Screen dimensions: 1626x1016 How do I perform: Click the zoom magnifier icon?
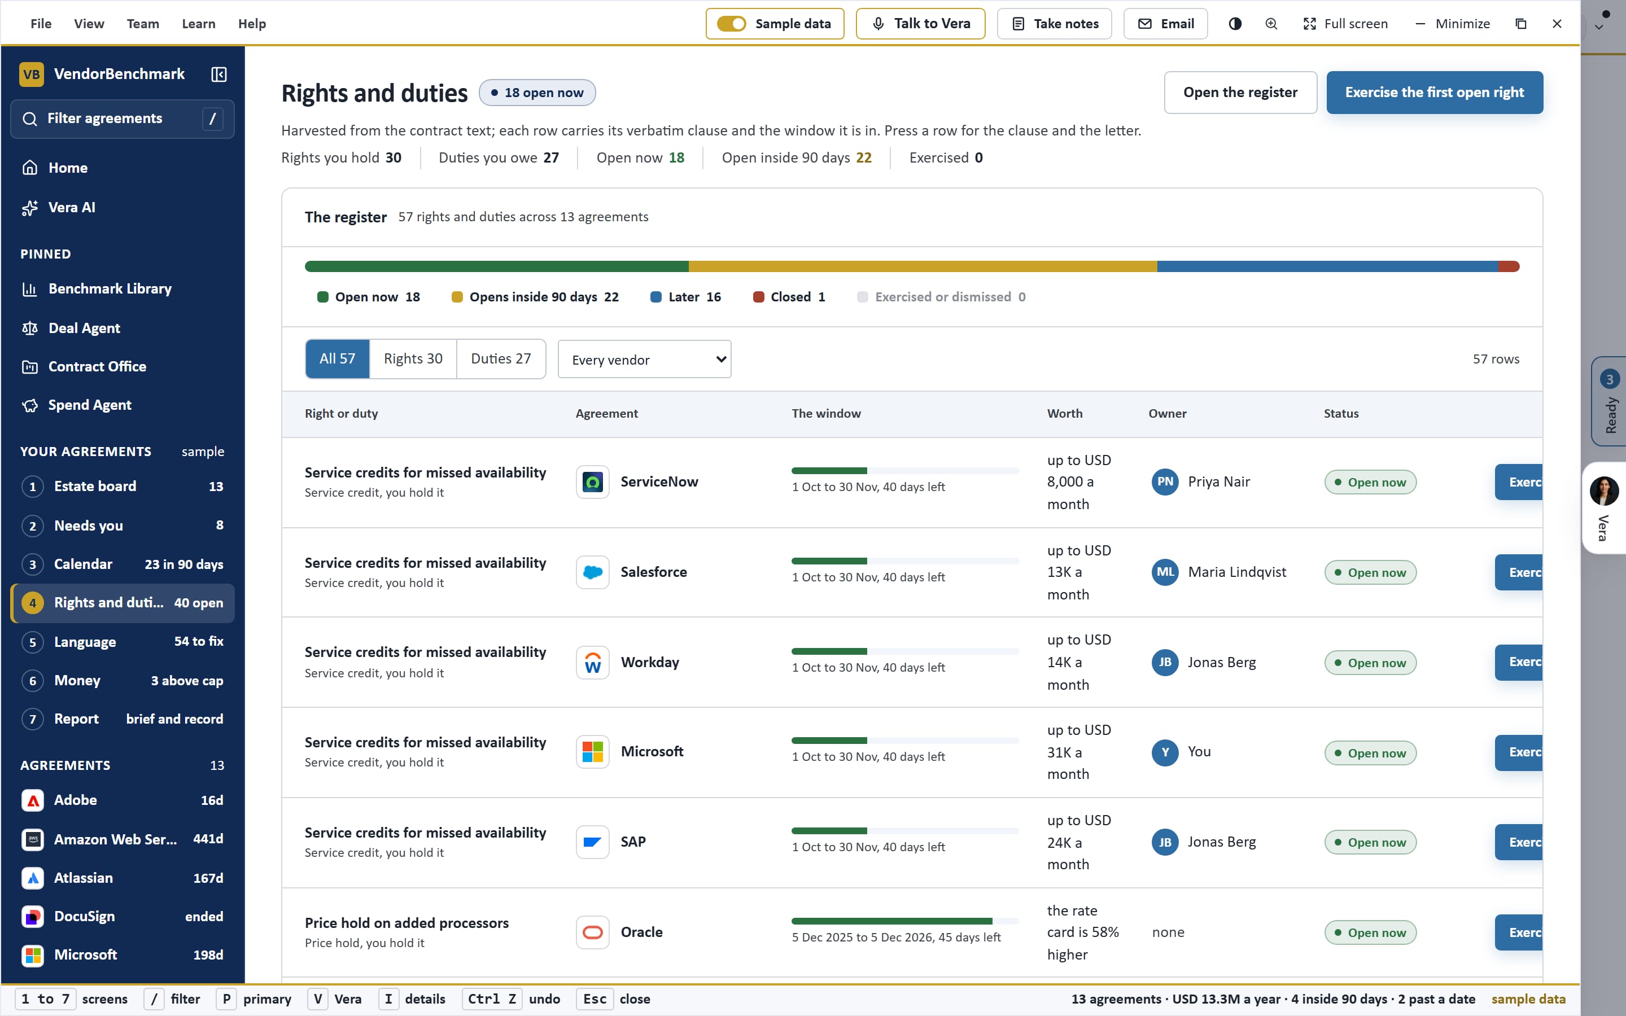coord(1271,24)
